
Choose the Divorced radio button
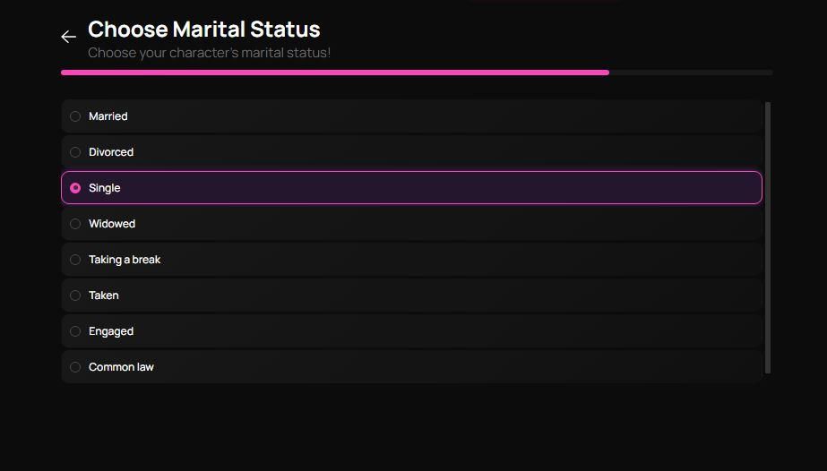click(75, 152)
